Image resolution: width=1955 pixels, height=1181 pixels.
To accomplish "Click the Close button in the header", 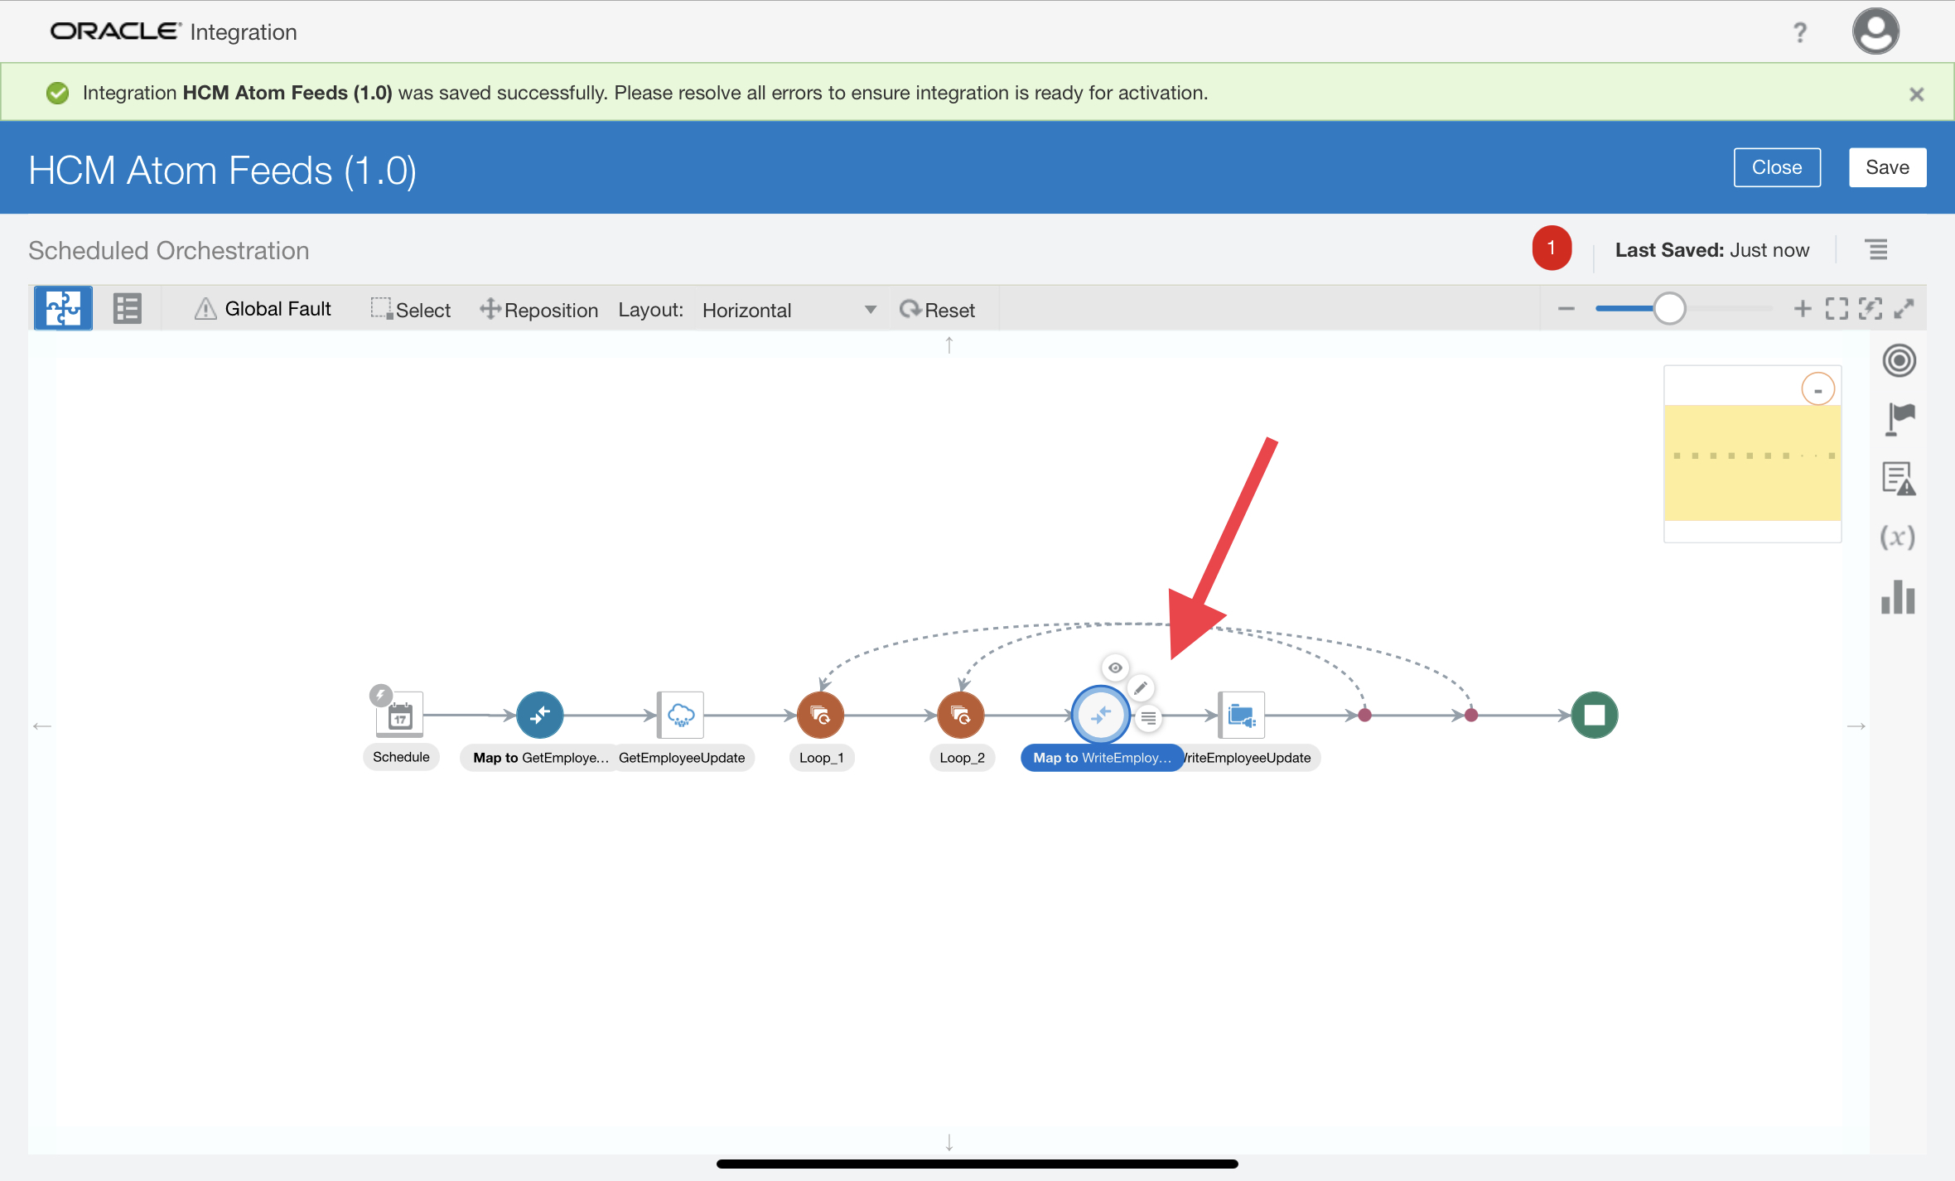I will point(1776,167).
